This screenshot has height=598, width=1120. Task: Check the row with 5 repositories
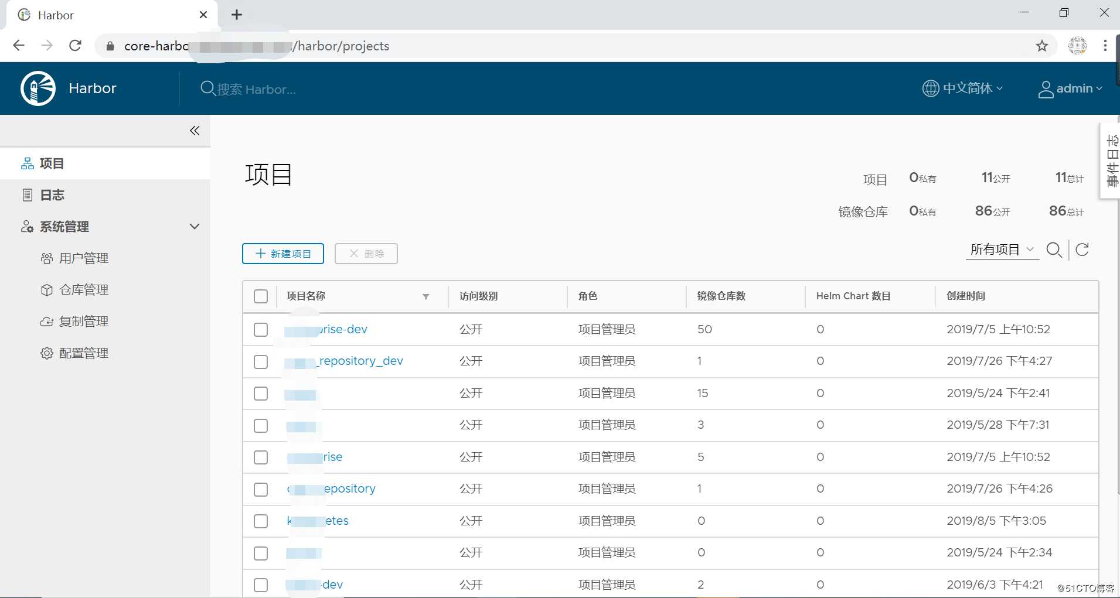coord(261,457)
